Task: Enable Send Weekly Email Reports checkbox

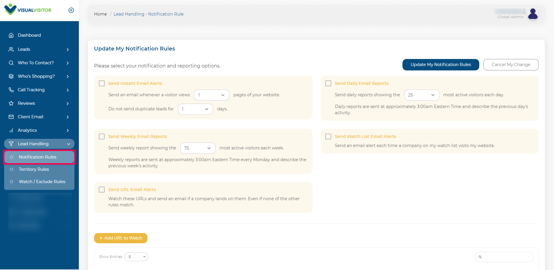Action: (x=102, y=136)
